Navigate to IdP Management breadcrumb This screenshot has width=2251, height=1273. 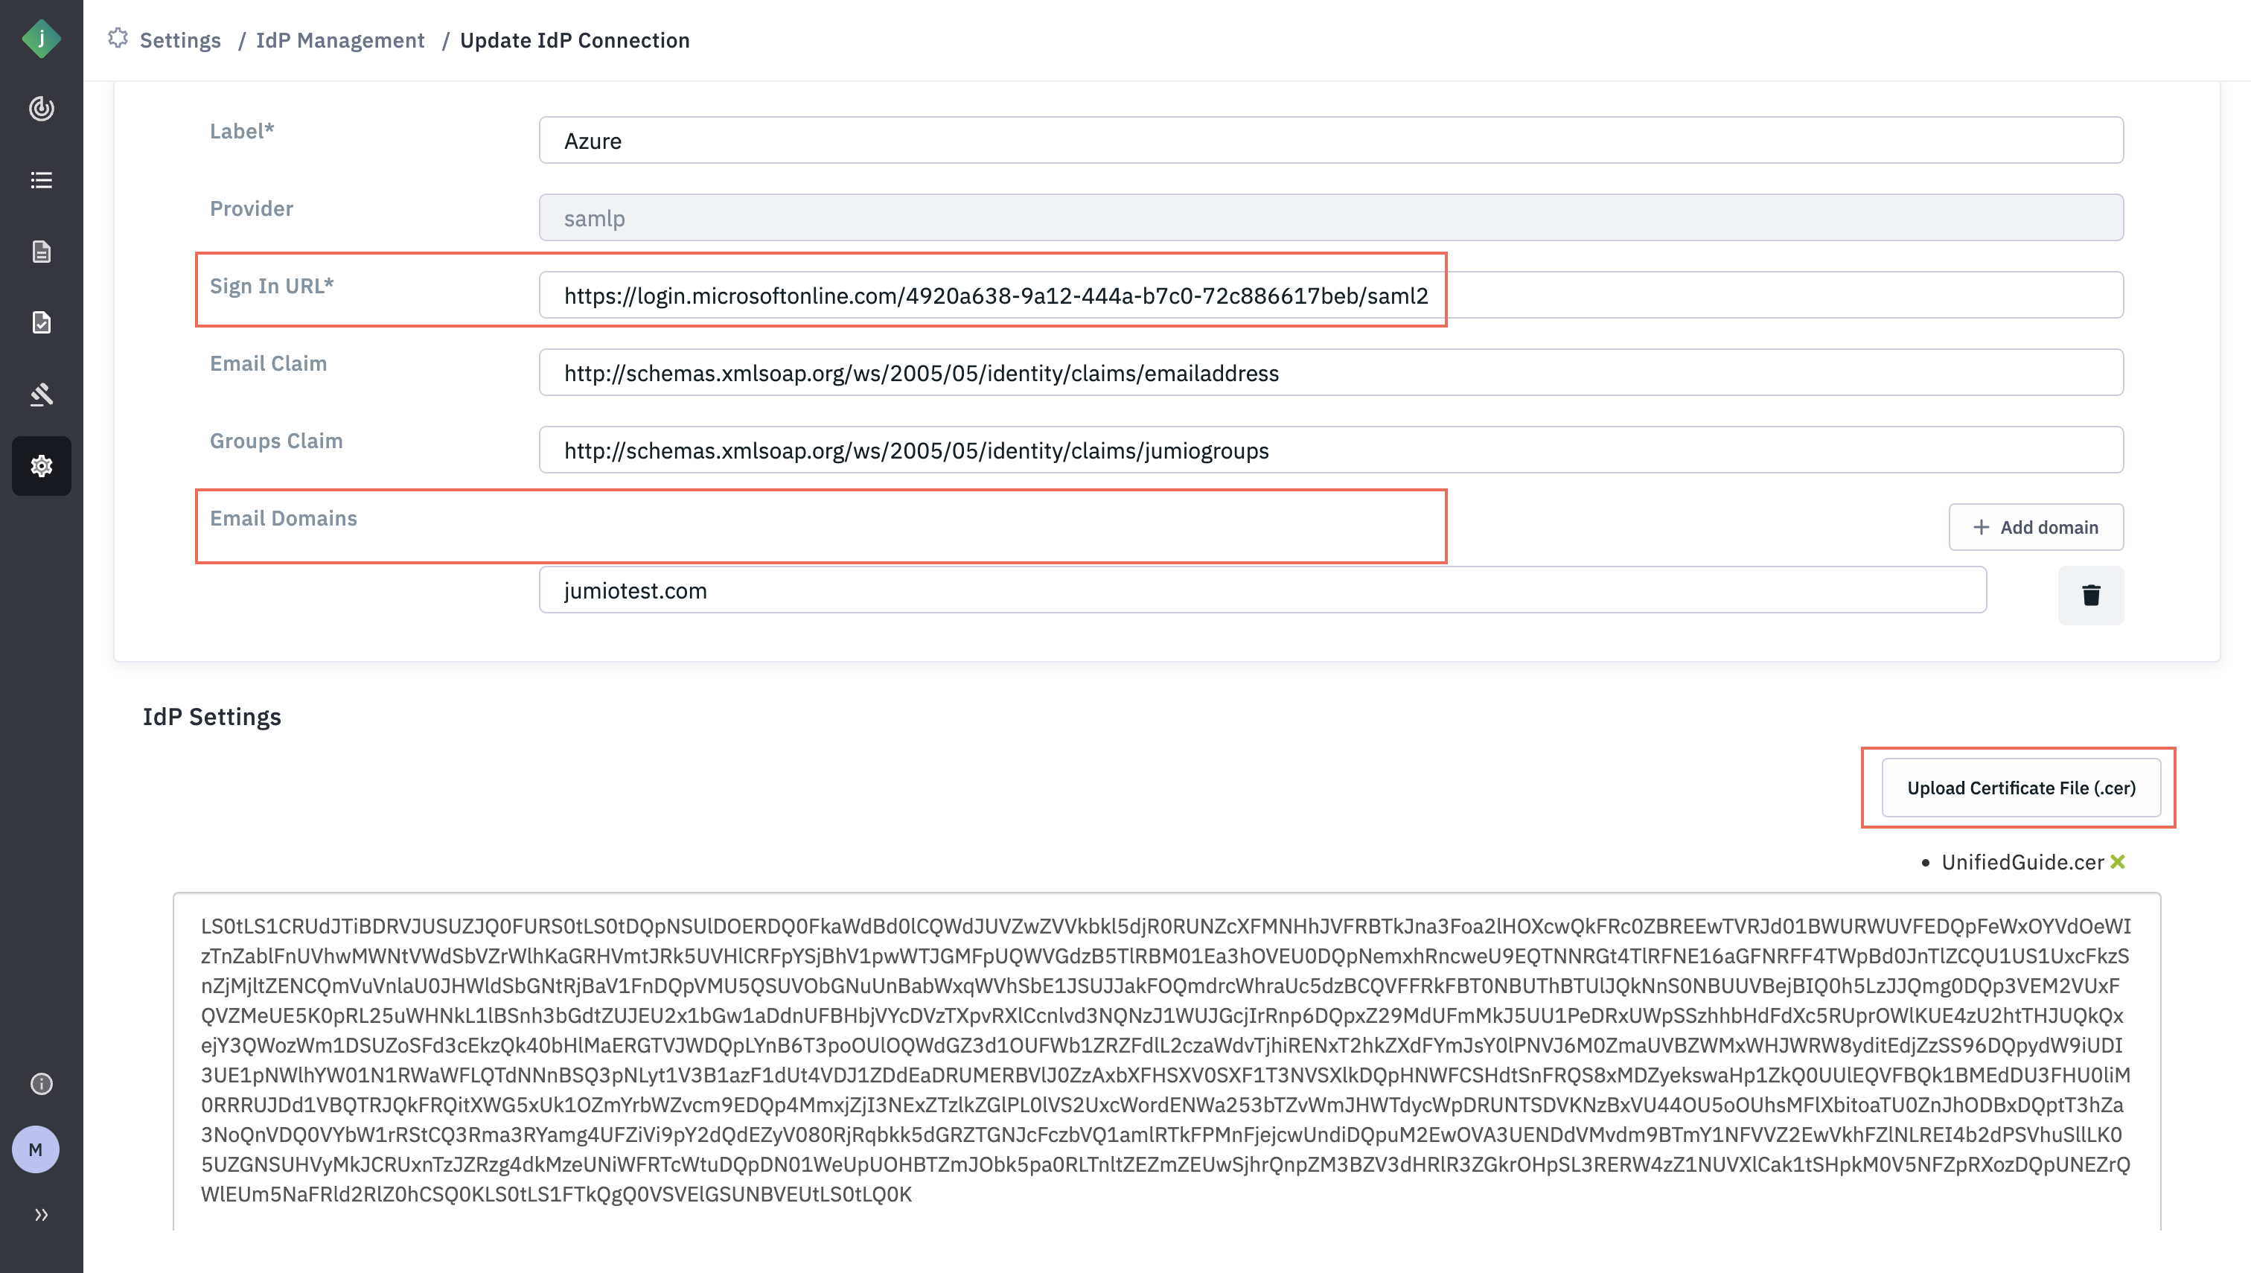[x=340, y=40]
